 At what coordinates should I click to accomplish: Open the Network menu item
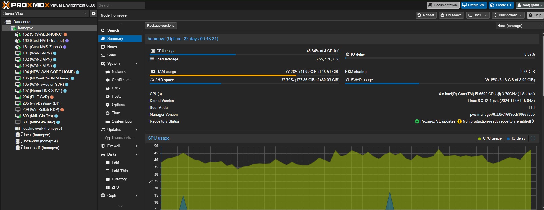118,72
